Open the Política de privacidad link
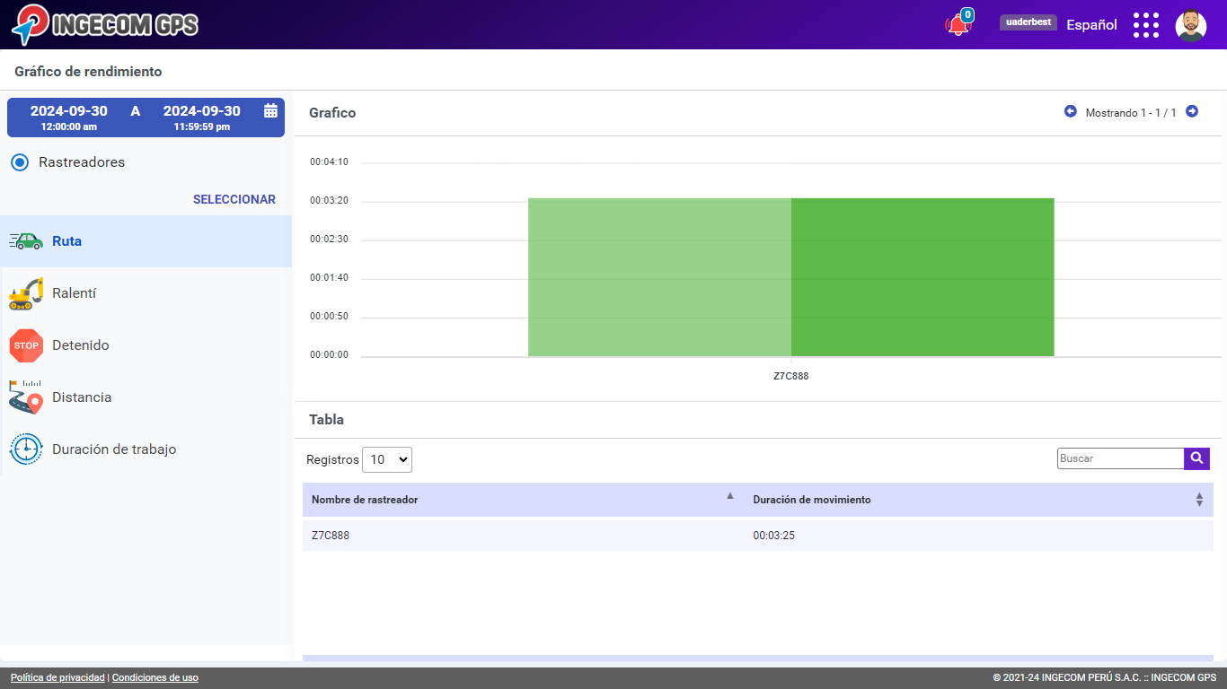Viewport: 1227px width, 689px height. click(x=57, y=678)
